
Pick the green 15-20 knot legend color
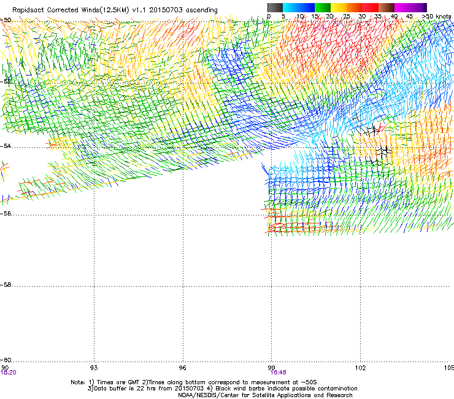click(323, 7)
